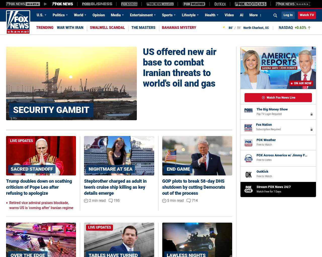
Task: Click the NASDAQ green up arrow
Action: pyautogui.click(x=309, y=28)
